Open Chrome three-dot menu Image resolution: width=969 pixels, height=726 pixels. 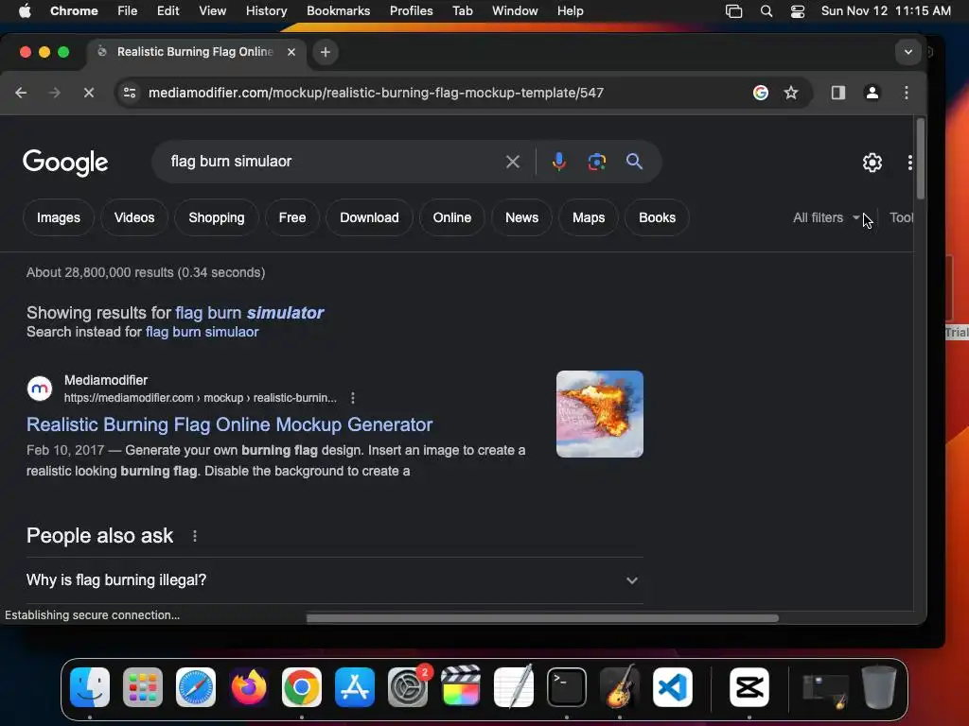[906, 93]
